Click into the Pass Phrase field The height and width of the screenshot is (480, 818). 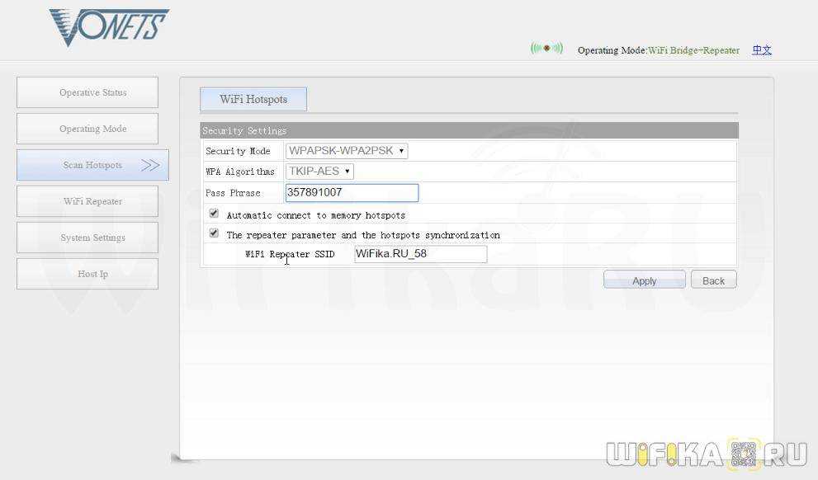click(352, 193)
